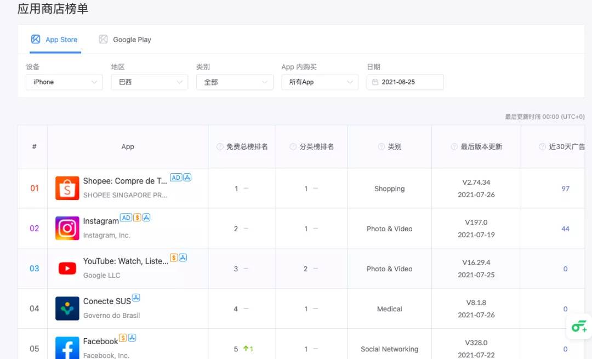
Task: Open the Instagram app name link
Action: tap(101, 221)
